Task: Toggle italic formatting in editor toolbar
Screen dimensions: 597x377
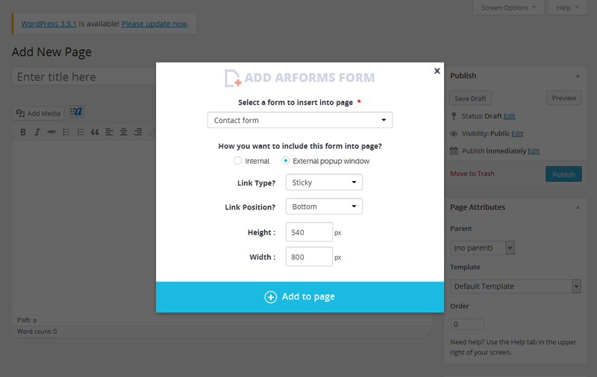Action: click(x=37, y=132)
